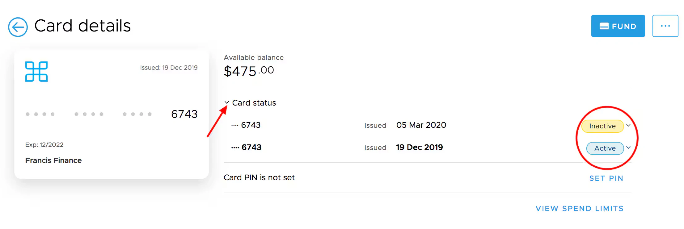Click the Card details page title
The image size is (684, 229).
82,26
